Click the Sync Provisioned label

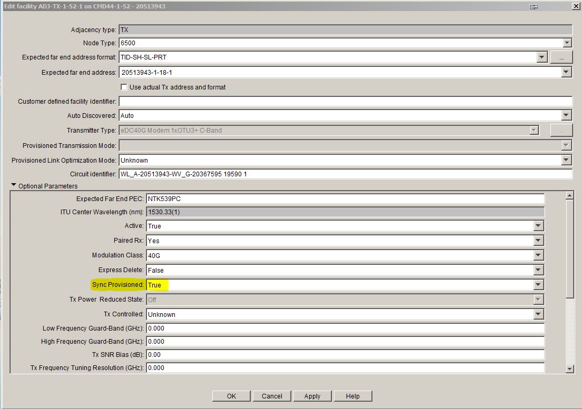(117, 285)
